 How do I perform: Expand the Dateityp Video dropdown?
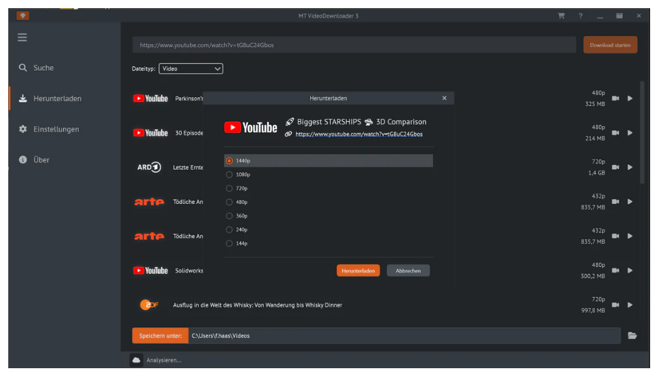pos(190,68)
